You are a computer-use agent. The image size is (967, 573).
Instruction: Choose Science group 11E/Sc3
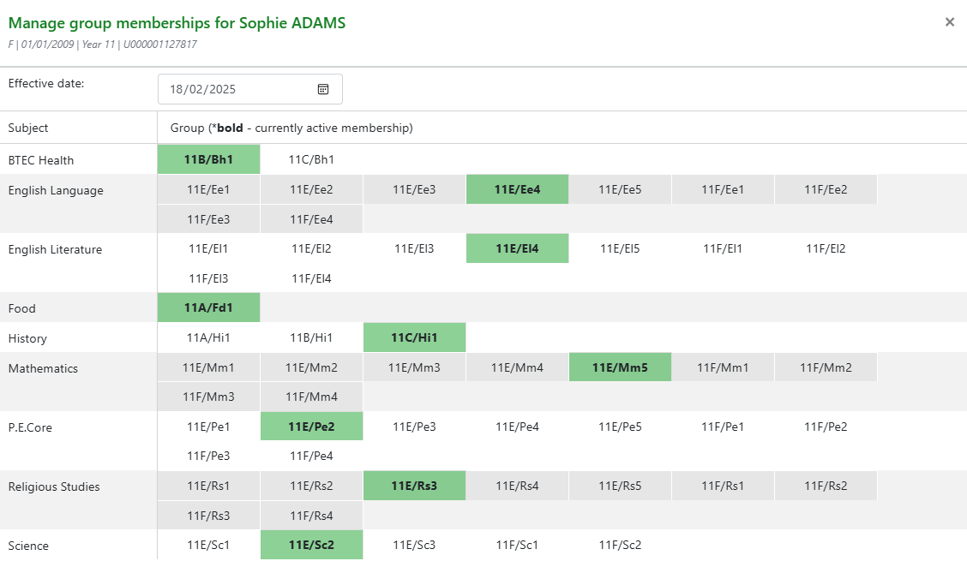414,545
